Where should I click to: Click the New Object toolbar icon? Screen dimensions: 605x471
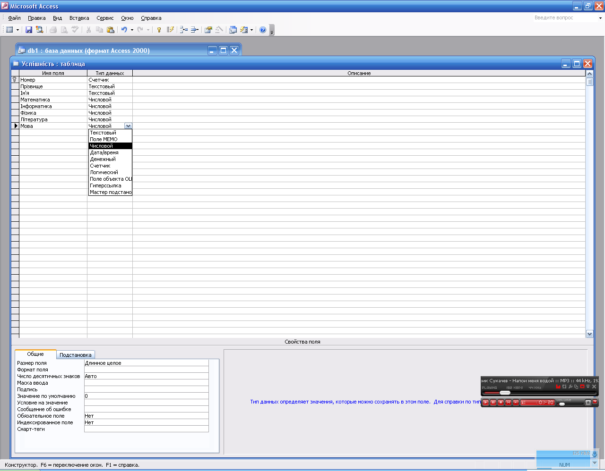click(x=244, y=30)
